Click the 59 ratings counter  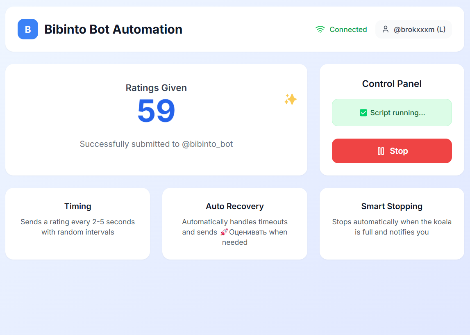[x=156, y=111]
